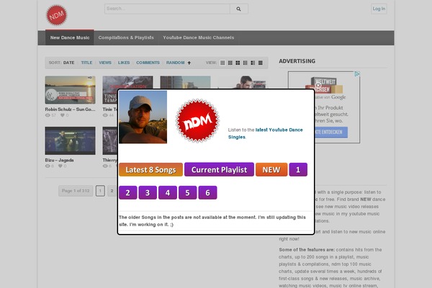Select the first view layout icon
This screenshot has height=288, width=432.
pos(222,63)
